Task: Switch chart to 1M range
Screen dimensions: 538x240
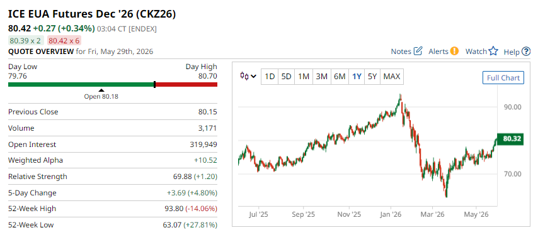Action: (x=304, y=77)
